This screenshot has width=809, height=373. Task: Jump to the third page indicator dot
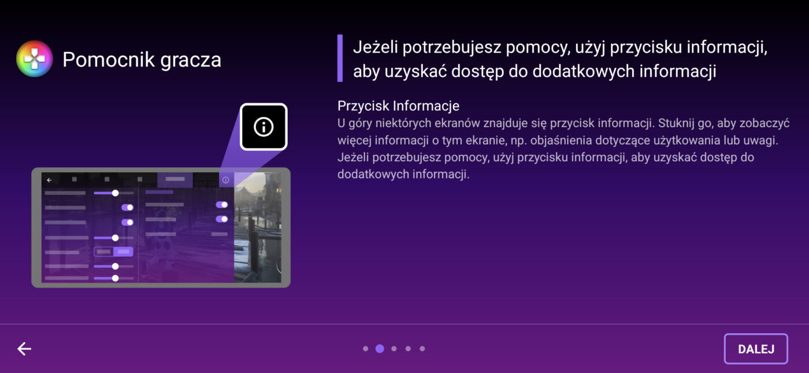394,349
